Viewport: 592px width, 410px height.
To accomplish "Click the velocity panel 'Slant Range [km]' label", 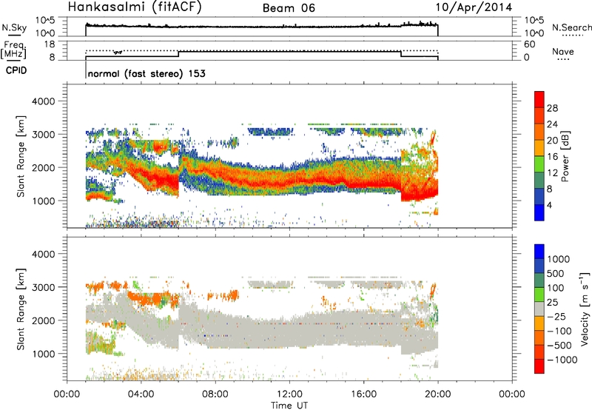I will [21, 309].
